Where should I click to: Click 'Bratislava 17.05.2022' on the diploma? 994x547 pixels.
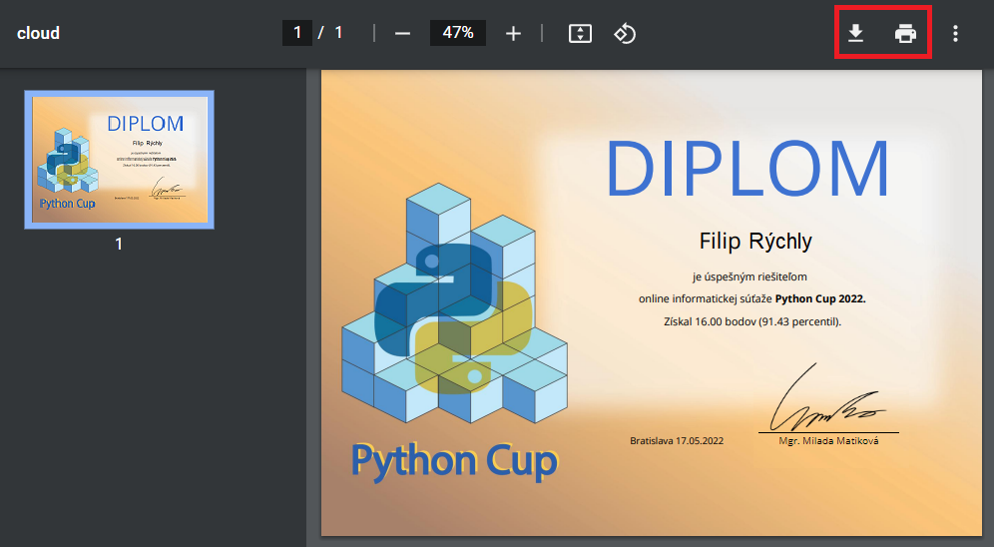[677, 440]
